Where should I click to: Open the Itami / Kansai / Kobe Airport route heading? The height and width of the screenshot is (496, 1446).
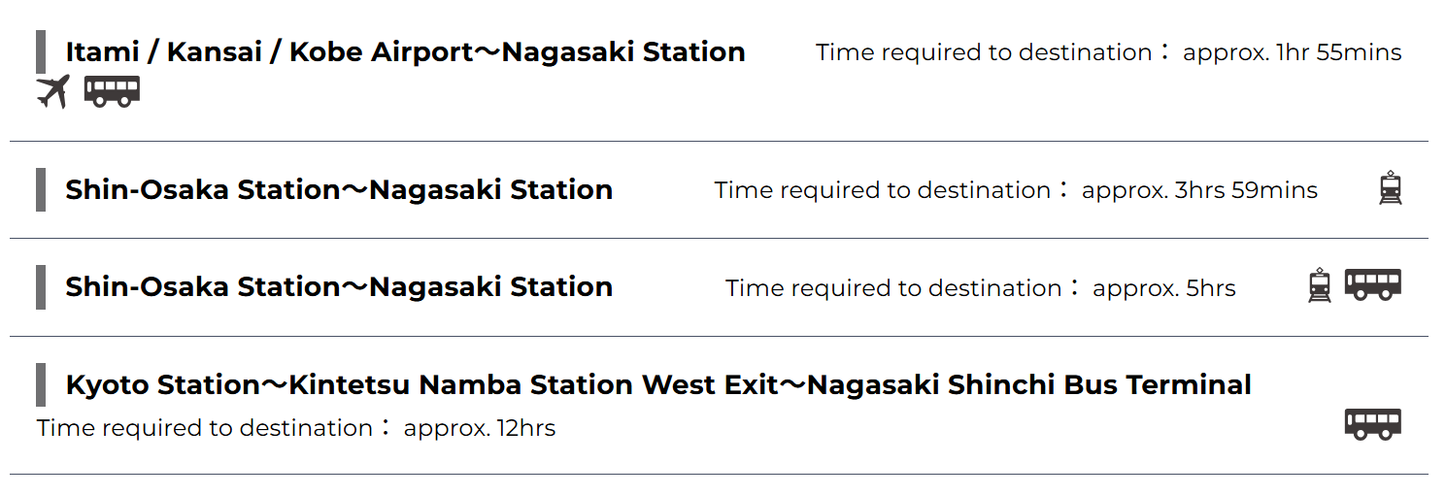coord(405,51)
